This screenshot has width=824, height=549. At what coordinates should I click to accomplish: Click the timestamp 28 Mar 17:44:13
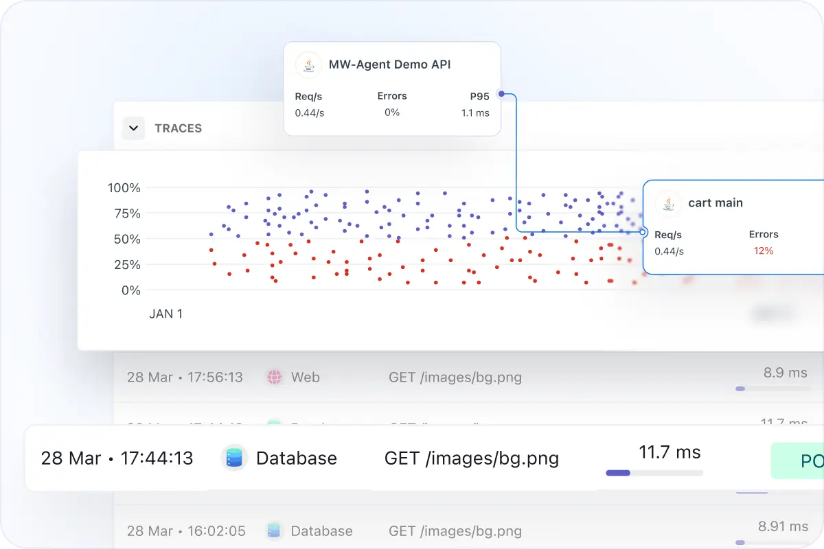(115, 458)
